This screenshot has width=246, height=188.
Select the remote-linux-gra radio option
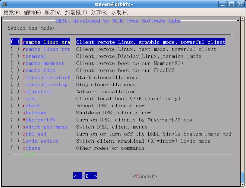pos(15,42)
